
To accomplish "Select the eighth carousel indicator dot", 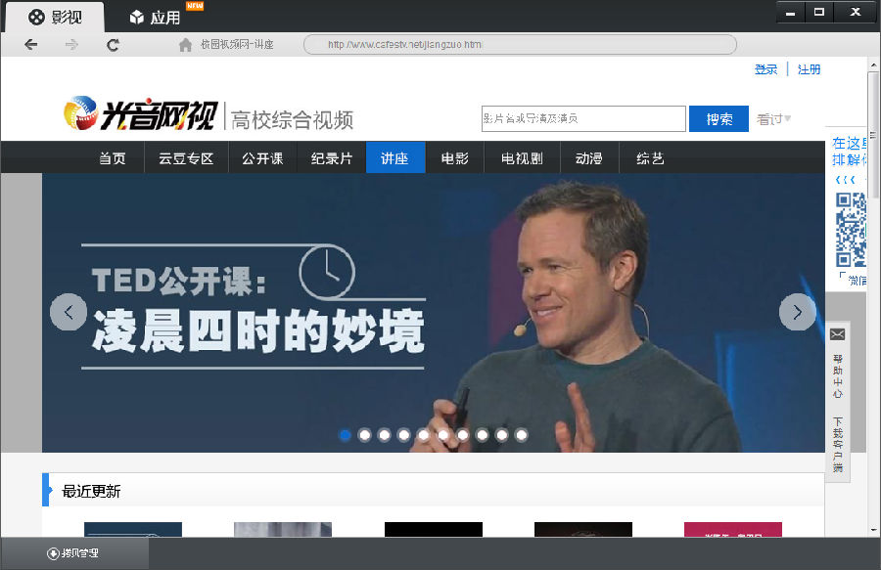I will point(482,435).
